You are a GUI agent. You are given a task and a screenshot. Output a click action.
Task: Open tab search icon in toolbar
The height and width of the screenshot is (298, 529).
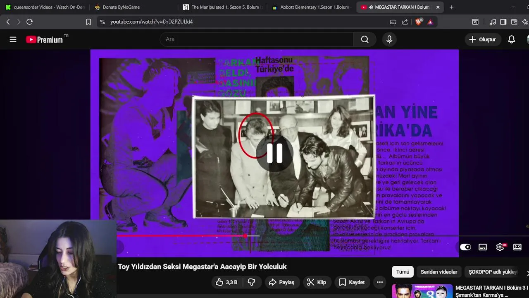[475, 22]
